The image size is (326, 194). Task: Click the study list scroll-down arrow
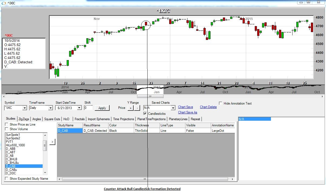coord(45,173)
